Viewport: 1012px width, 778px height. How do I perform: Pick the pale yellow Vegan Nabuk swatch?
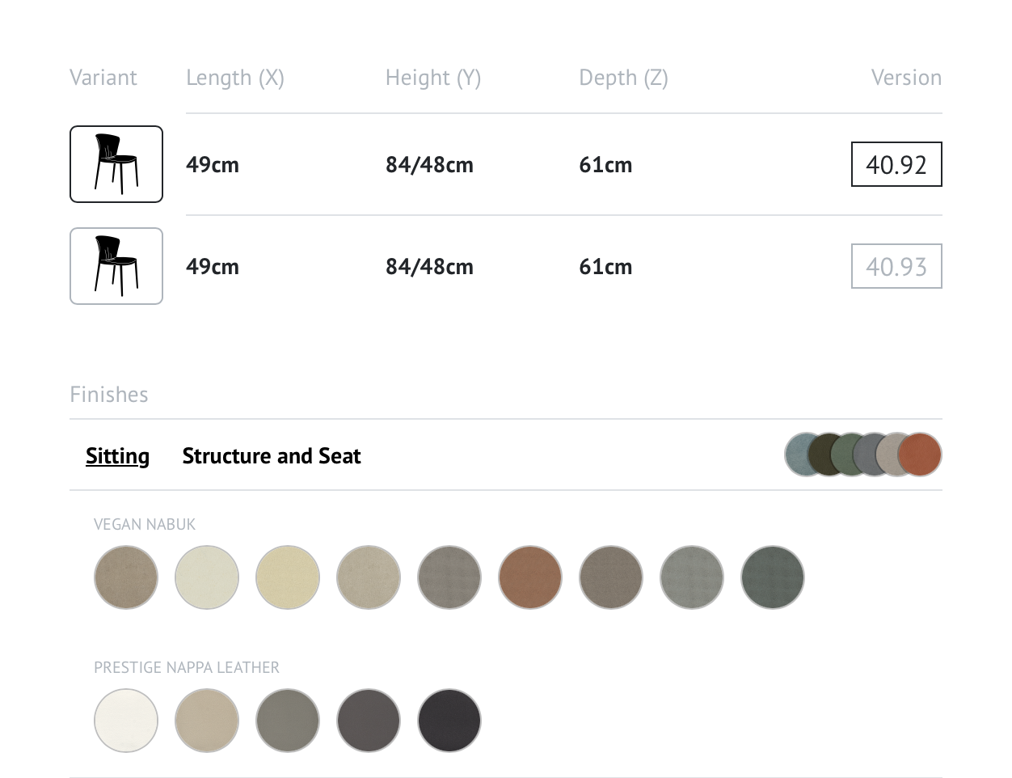point(288,577)
